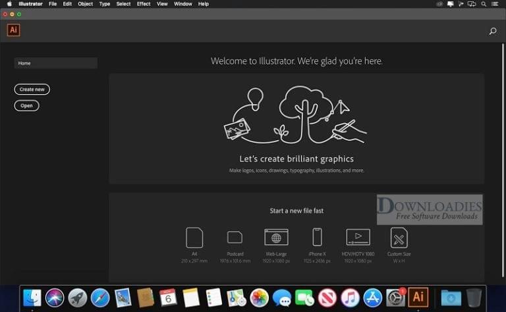Open the Illustrator application menu
The image size is (506, 312).
31,4
